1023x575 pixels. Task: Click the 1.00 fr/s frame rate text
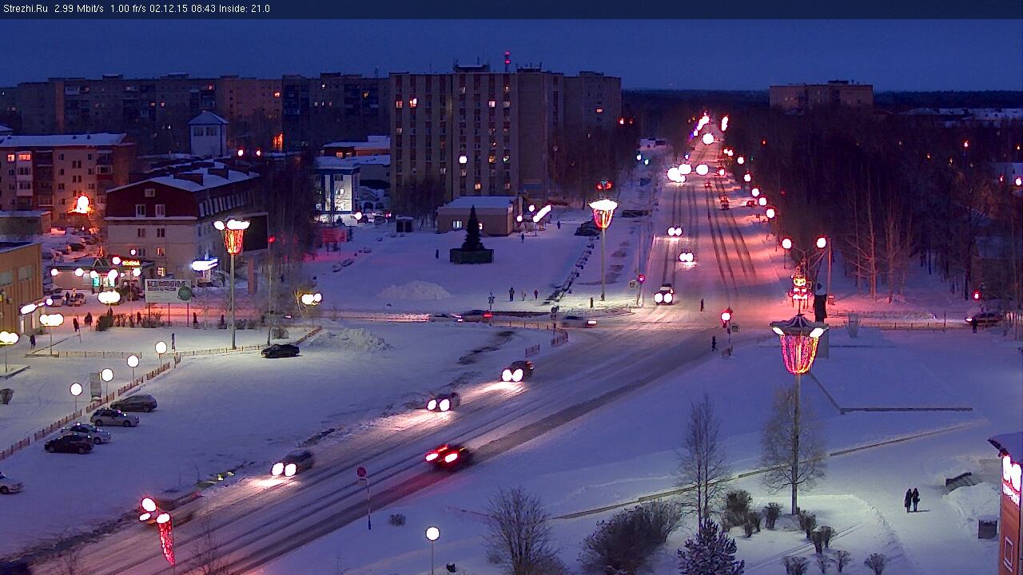pos(128,9)
